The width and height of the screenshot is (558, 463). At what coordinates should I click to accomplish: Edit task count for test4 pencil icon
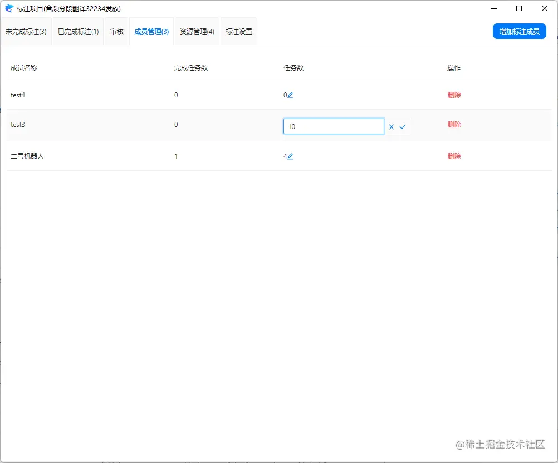tap(290, 95)
